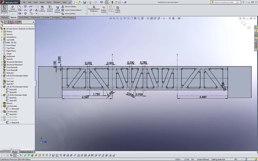Choose the Convert Entities tool
The image size is (258, 161).
point(50,9)
